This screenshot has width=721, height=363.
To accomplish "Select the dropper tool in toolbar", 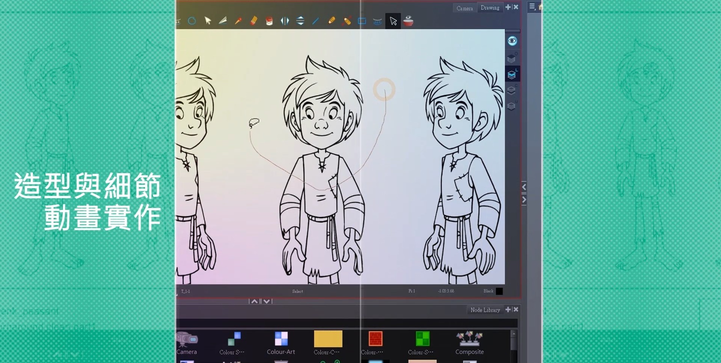I will 238,21.
